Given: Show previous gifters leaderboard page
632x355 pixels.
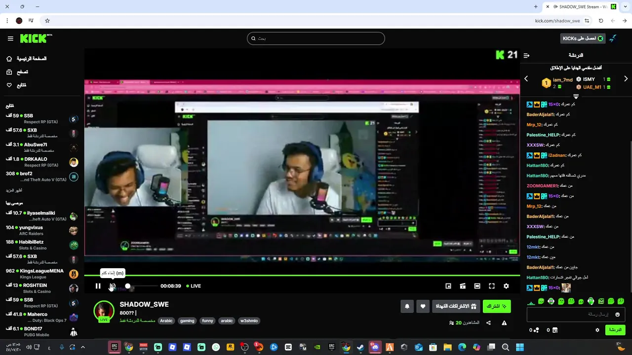Looking at the screenshot, I should tap(526, 79).
